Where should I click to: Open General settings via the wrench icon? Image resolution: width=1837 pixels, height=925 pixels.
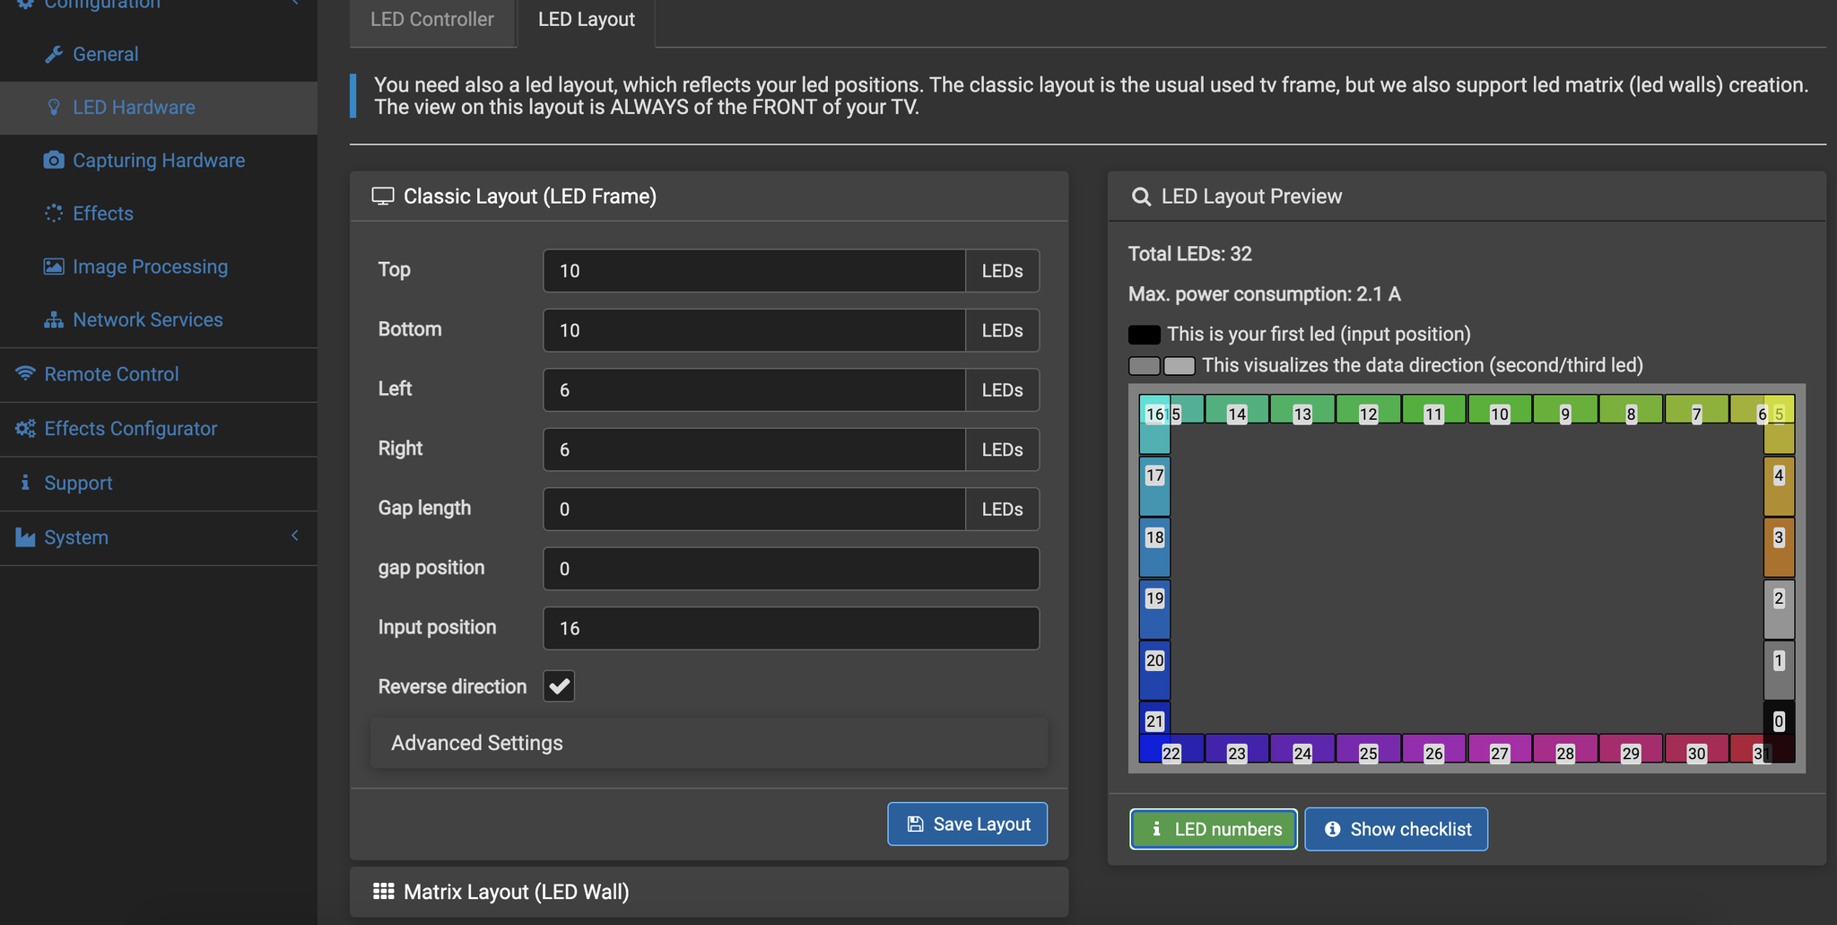[x=54, y=55]
